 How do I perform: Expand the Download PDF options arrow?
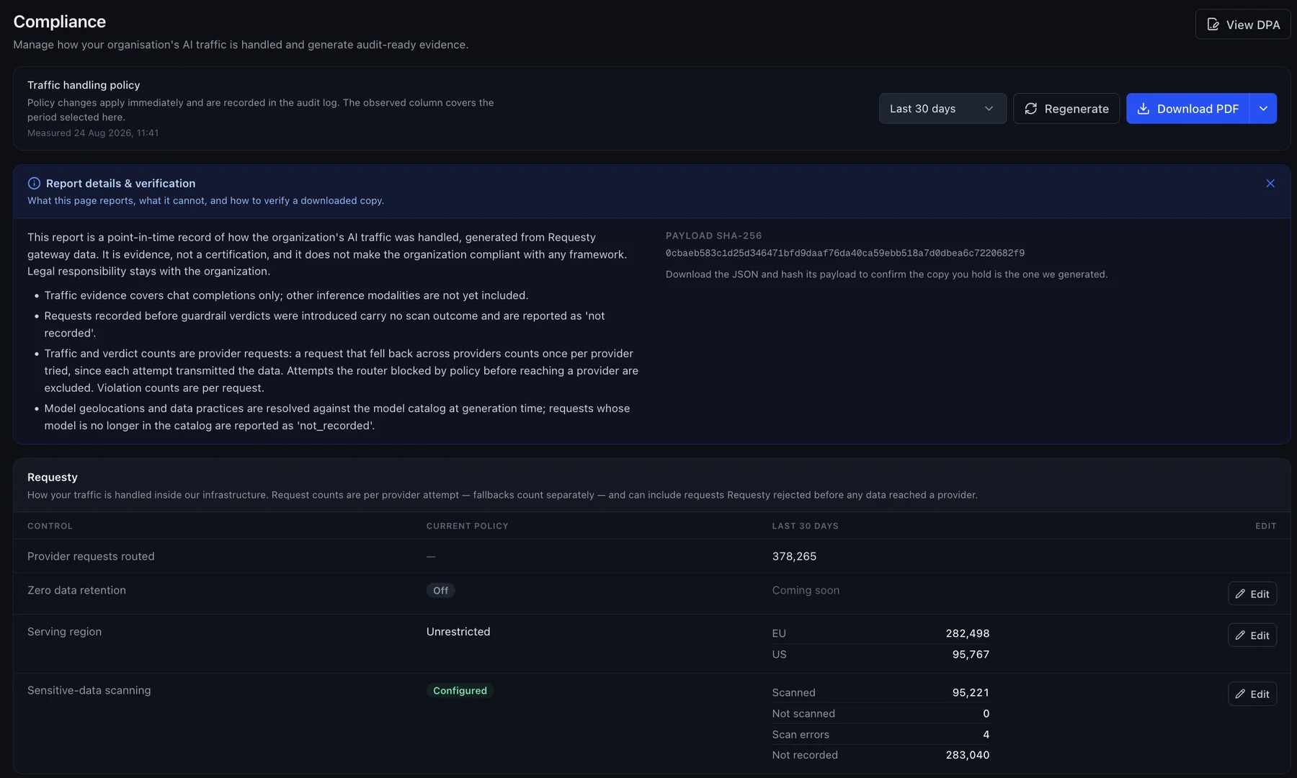[1263, 109]
